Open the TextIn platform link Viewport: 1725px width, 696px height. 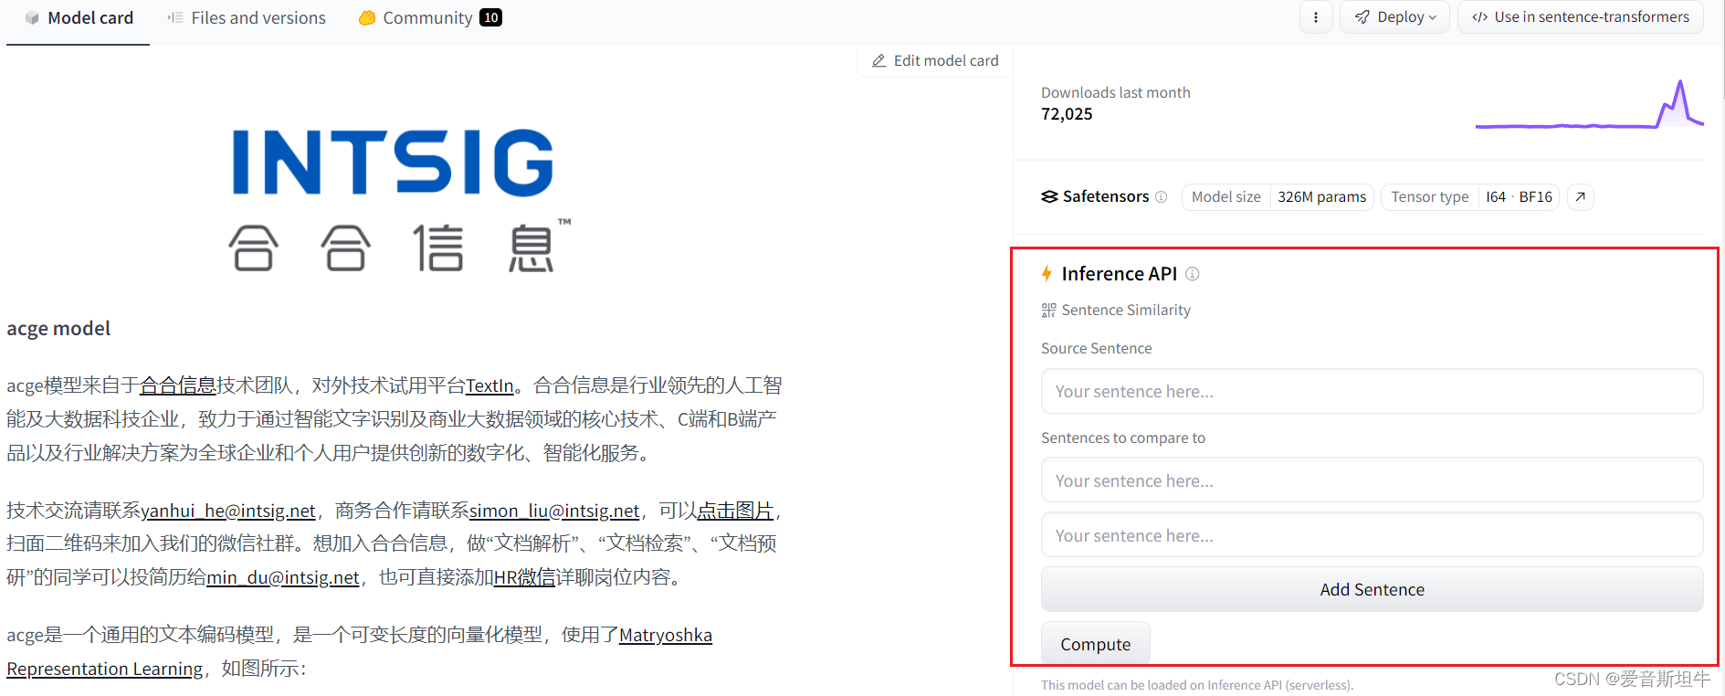489,385
